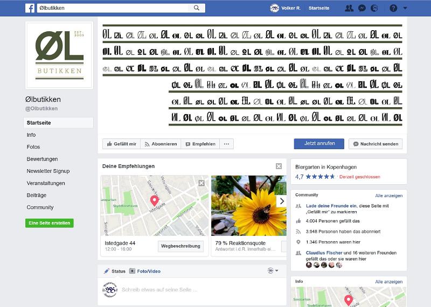Open notifications globe icon
The width and height of the screenshot is (431, 307).
(x=374, y=8)
